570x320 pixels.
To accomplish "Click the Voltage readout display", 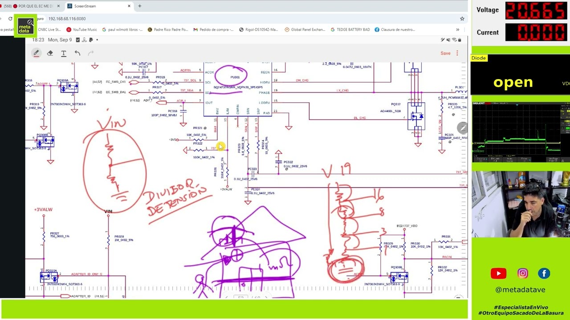I will (x=536, y=11).
